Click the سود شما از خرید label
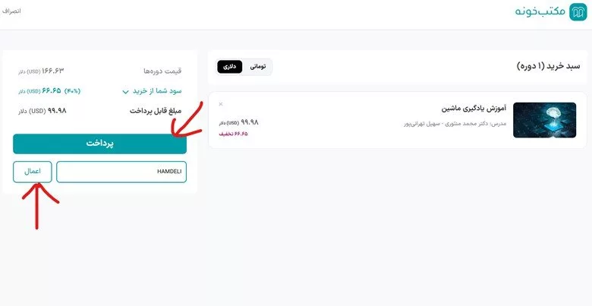The height and width of the screenshot is (306, 592). coord(157,91)
